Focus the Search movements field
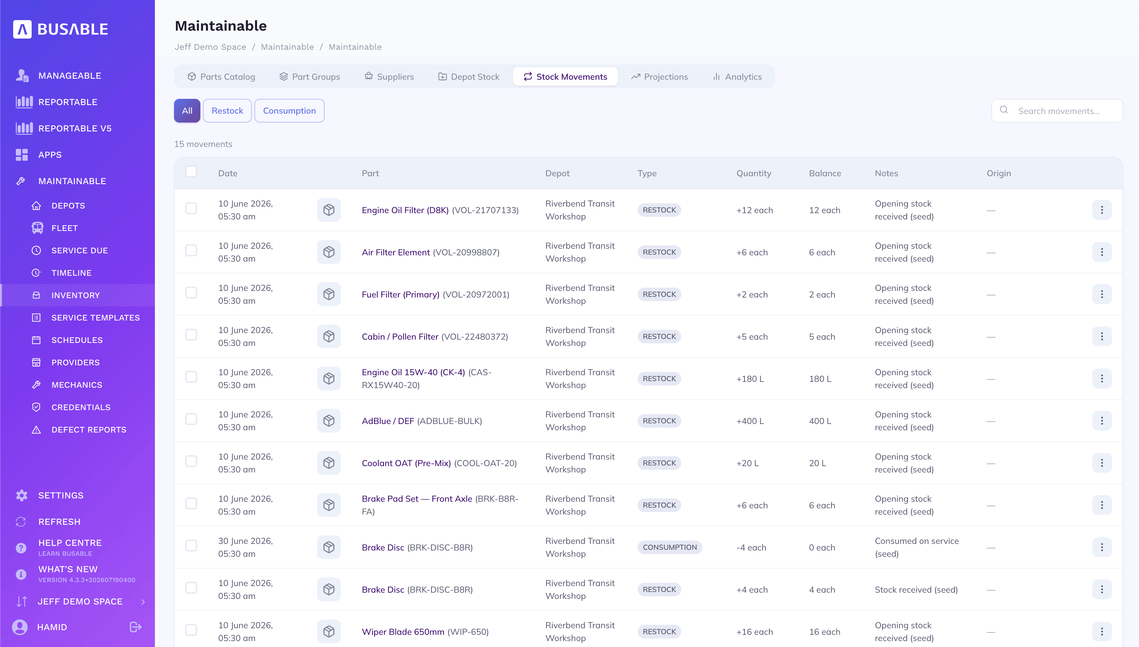The height and width of the screenshot is (647, 1139). (1057, 111)
